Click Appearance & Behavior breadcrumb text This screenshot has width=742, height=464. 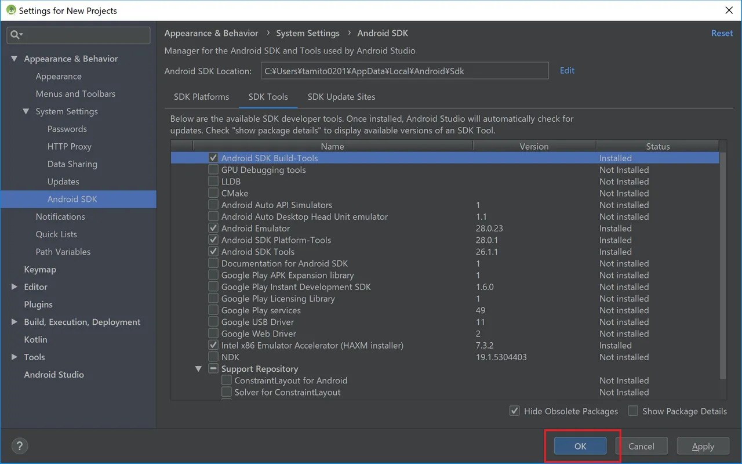(x=211, y=33)
